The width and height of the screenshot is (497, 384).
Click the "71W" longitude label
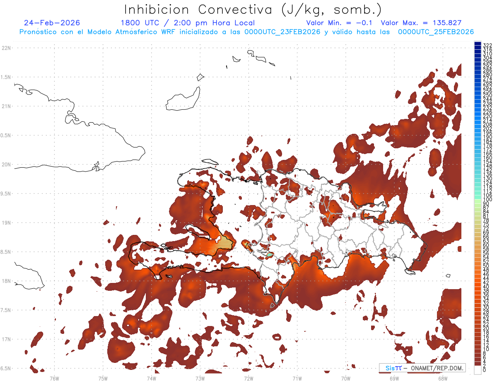297,378
